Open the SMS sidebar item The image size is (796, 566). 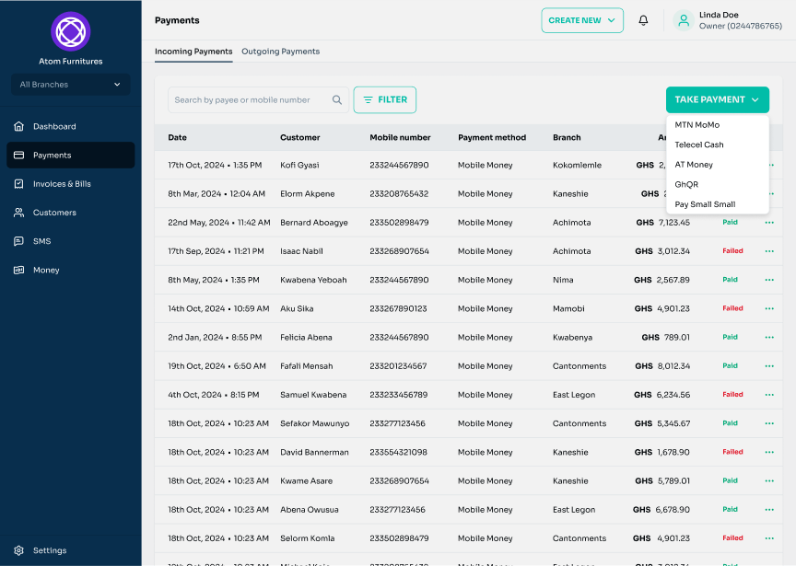(x=41, y=241)
